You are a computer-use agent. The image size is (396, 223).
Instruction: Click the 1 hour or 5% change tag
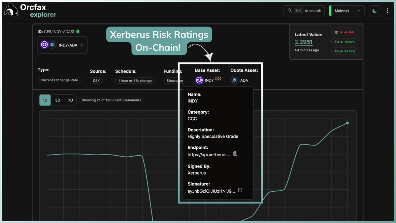click(135, 81)
